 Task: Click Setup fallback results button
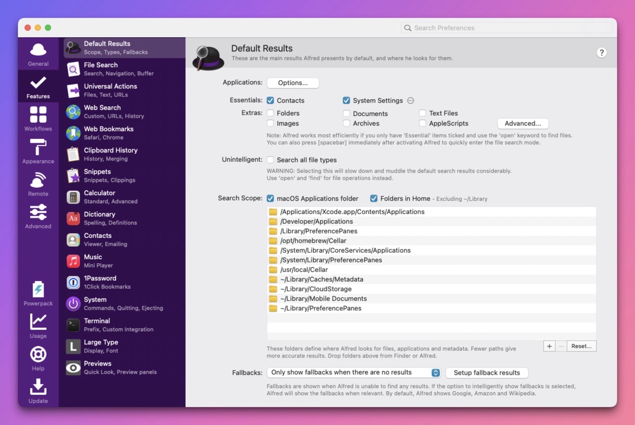pyautogui.click(x=487, y=373)
